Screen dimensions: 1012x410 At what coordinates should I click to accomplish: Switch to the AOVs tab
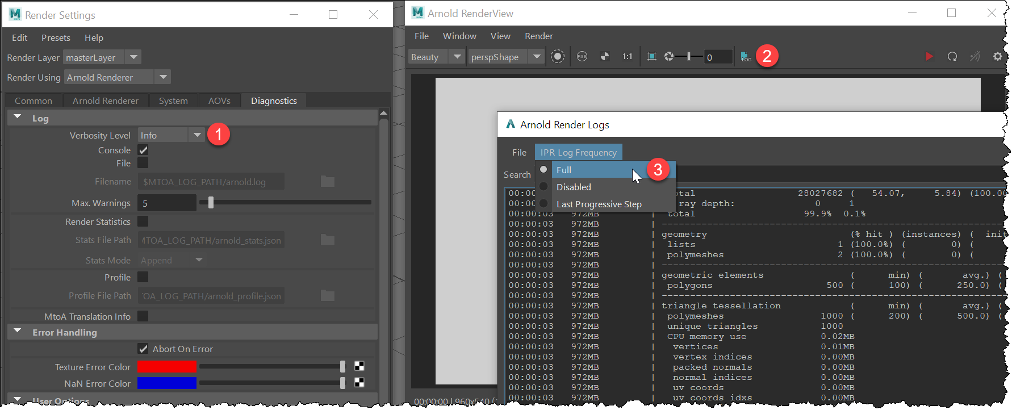point(219,101)
